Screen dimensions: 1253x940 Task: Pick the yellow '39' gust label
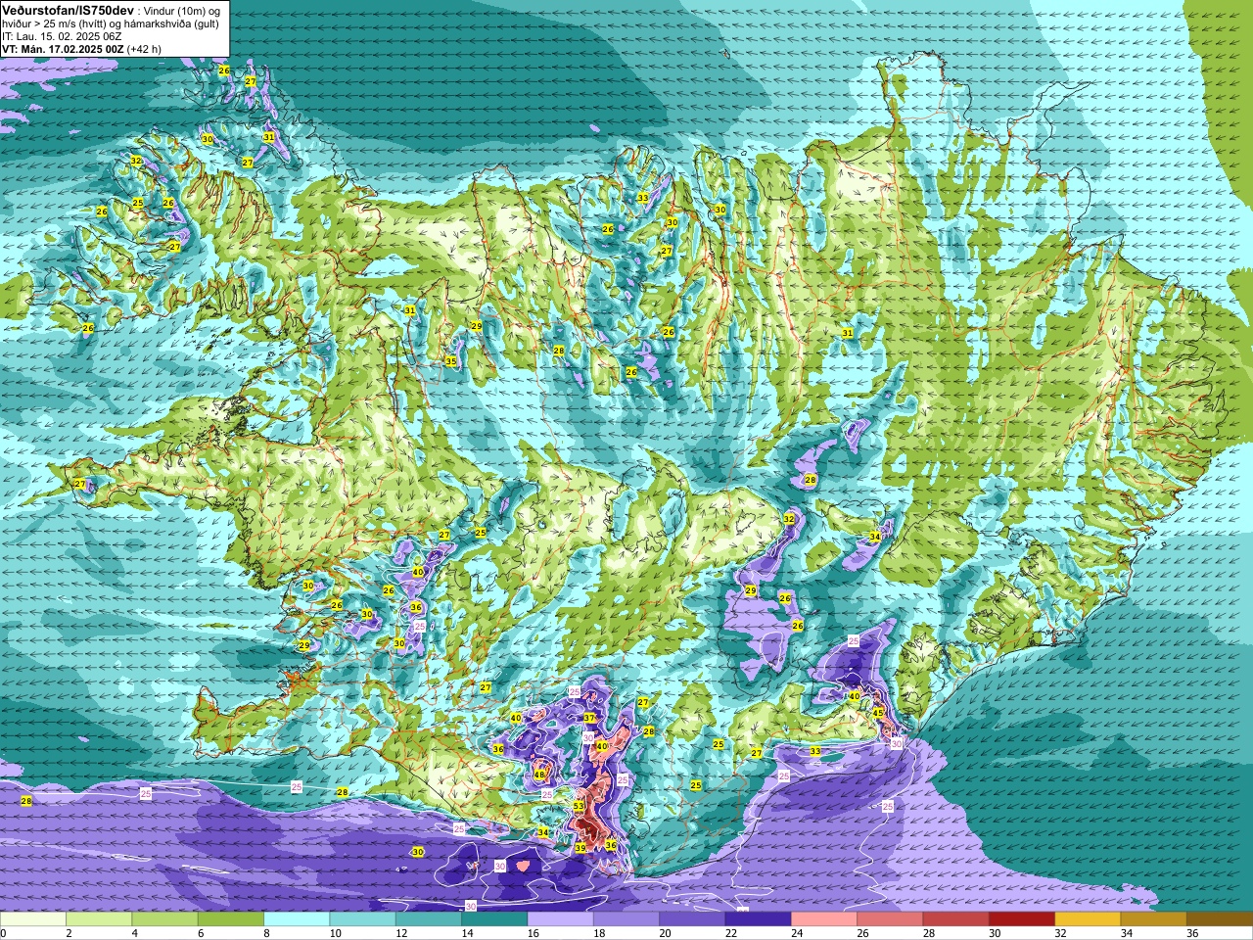580,848
